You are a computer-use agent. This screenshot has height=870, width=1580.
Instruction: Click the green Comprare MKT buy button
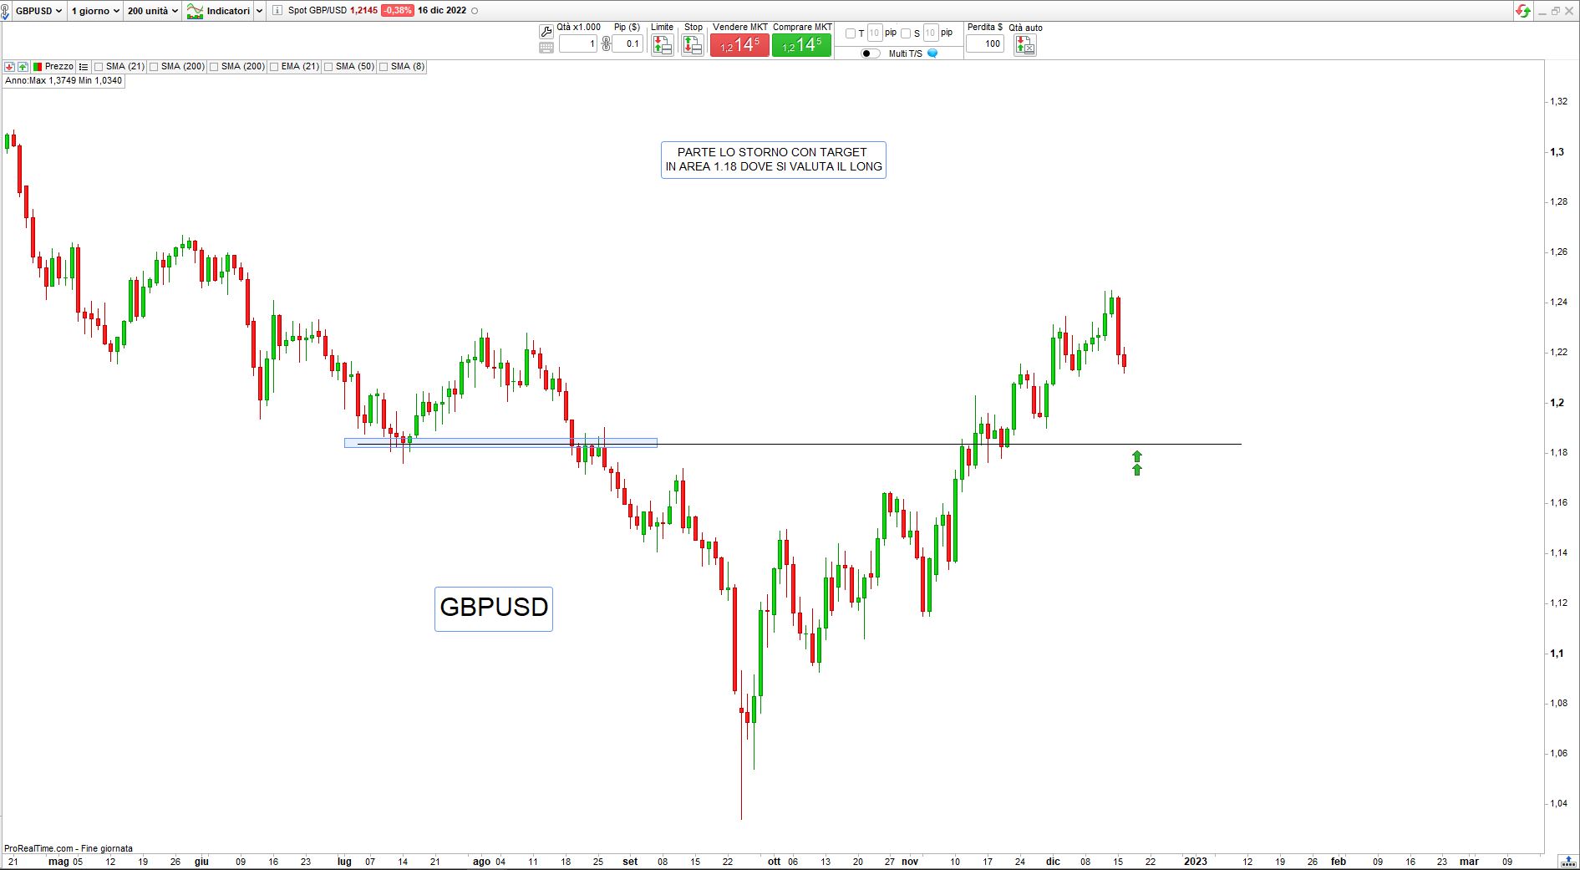(x=802, y=45)
